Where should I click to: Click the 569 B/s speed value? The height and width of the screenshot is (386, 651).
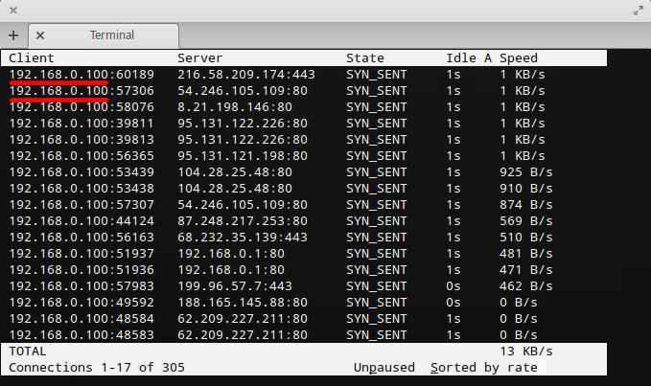click(526, 221)
